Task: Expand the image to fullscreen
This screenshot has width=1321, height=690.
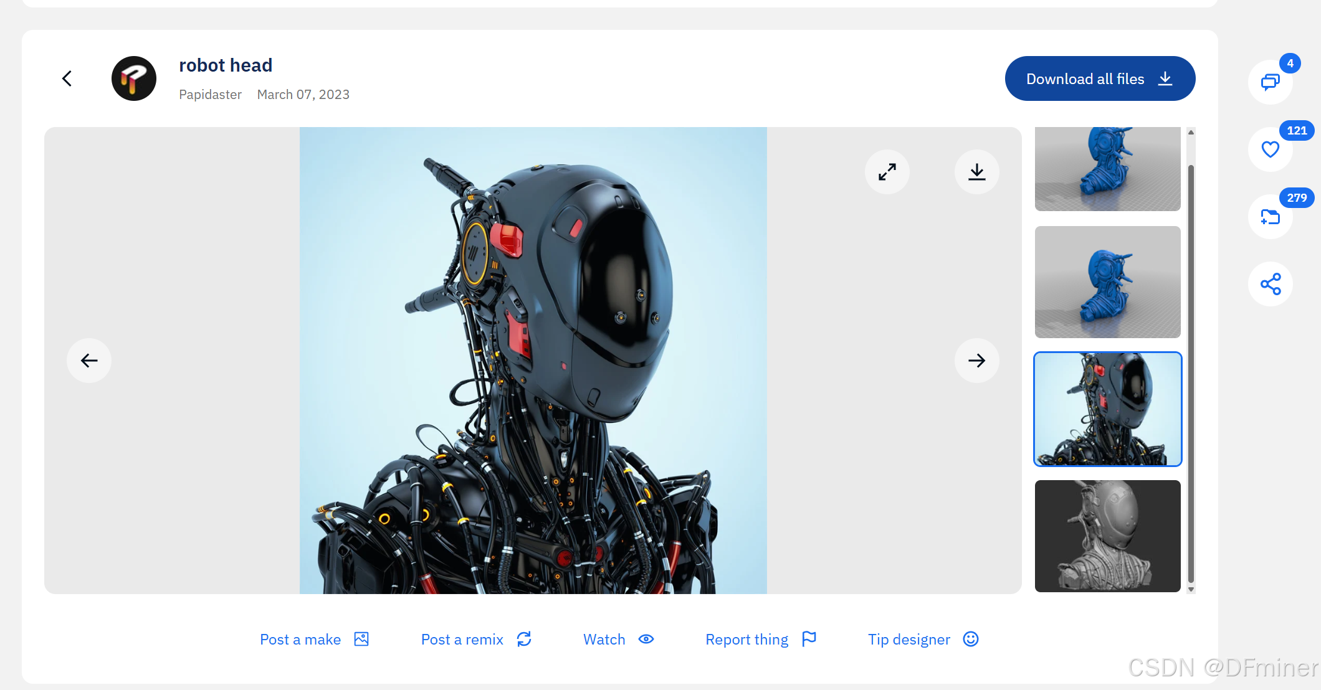Action: pos(887,172)
